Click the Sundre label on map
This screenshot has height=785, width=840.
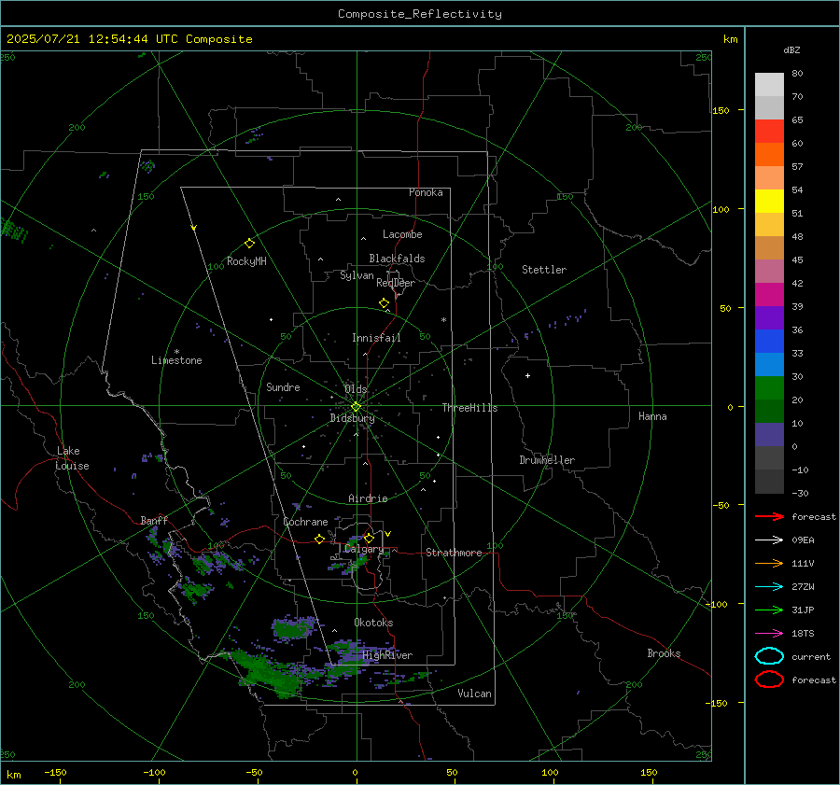click(x=283, y=386)
